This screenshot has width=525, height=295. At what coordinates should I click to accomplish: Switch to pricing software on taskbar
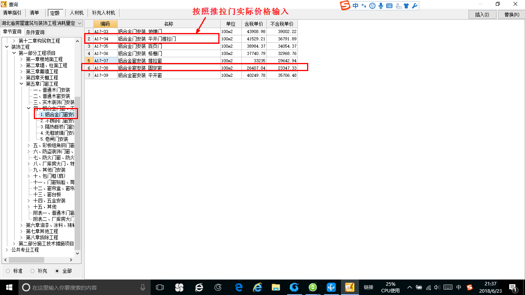[x=350, y=287]
